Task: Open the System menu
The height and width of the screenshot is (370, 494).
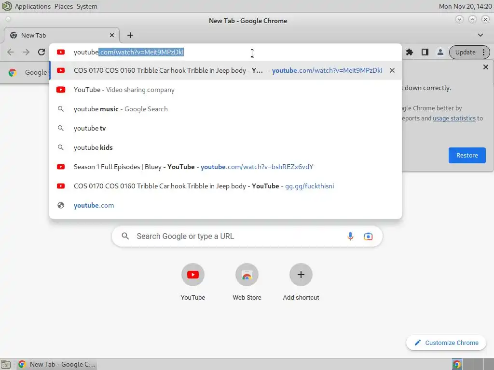Action: (x=87, y=6)
